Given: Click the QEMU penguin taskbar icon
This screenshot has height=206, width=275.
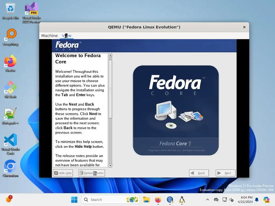Looking at the screenshot, I should [182, 200].
